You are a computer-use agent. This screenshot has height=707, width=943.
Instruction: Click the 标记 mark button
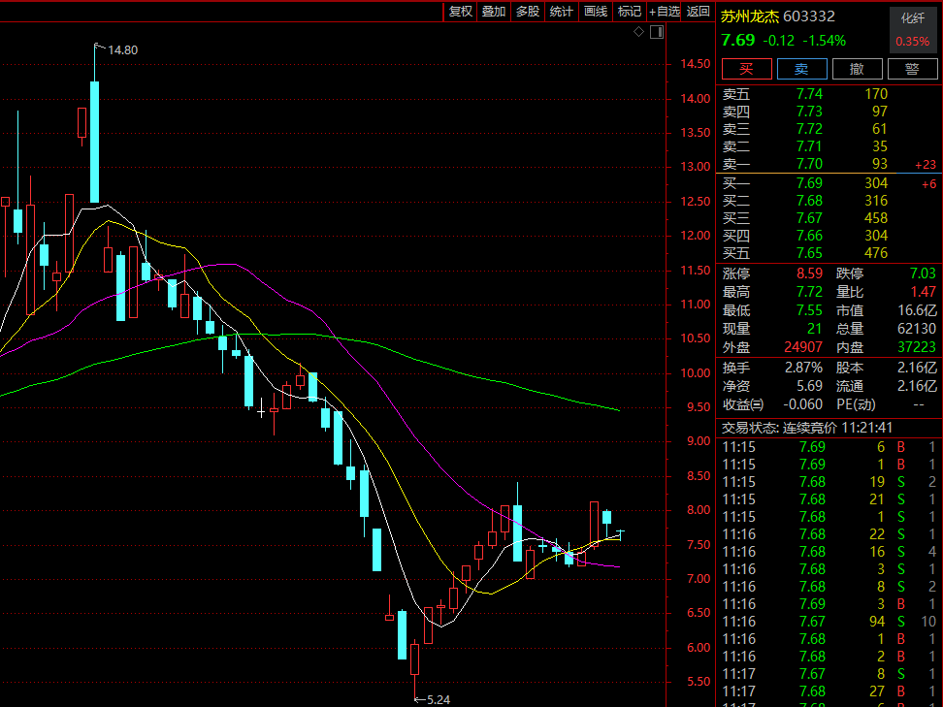tap(630, 12)
